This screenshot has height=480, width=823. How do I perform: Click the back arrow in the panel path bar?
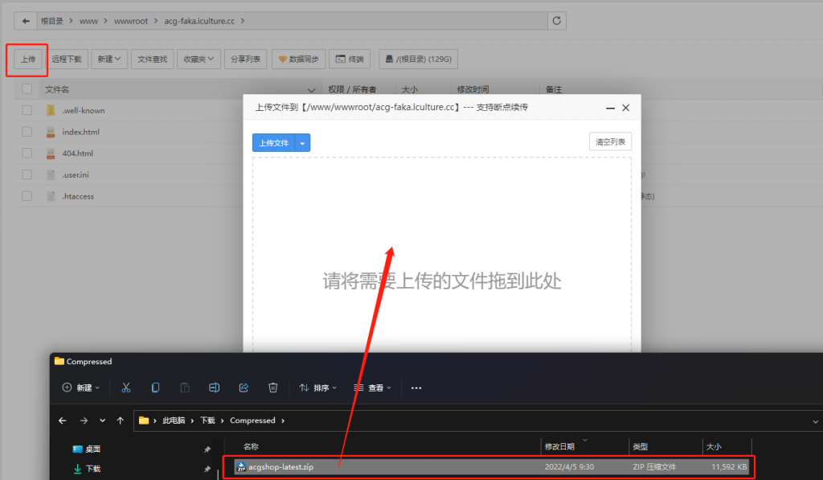[x=27, y=20]
